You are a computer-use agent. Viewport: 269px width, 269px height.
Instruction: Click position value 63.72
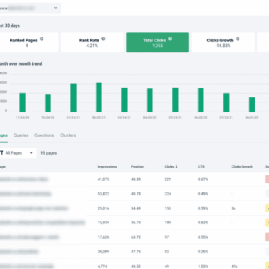[136, 237]
